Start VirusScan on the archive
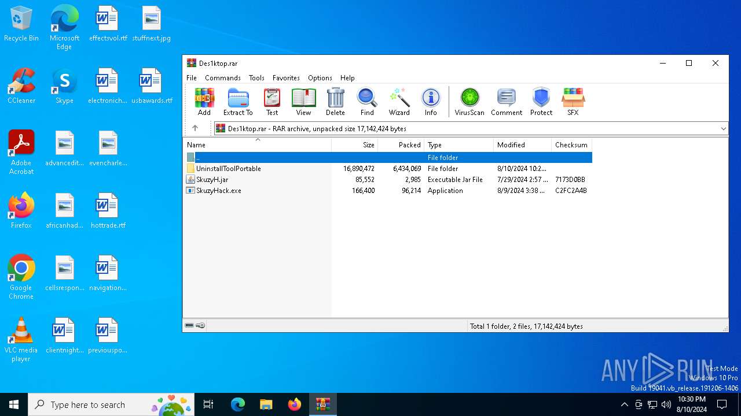This screenshot has height=416, width=741. 469,102
